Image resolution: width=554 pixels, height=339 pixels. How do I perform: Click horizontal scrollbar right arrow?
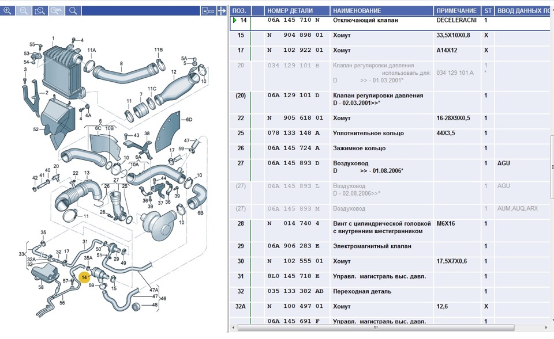coord(546,327)
